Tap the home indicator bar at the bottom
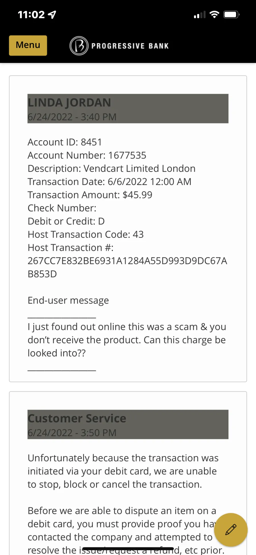This screenshot has height=555, width=256. 128,549
